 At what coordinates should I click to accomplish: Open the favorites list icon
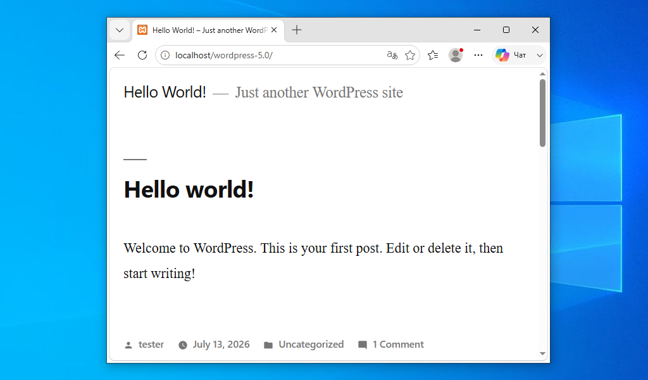(433, 55)
